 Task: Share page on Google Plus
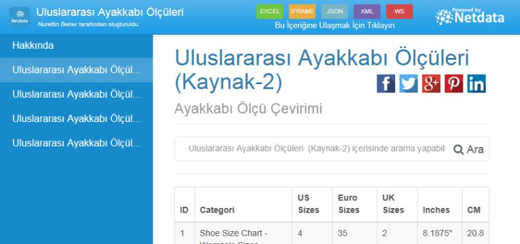click(431, 83)
